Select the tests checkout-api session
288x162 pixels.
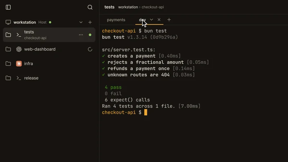pyautogui.click(x=49, y=35)
